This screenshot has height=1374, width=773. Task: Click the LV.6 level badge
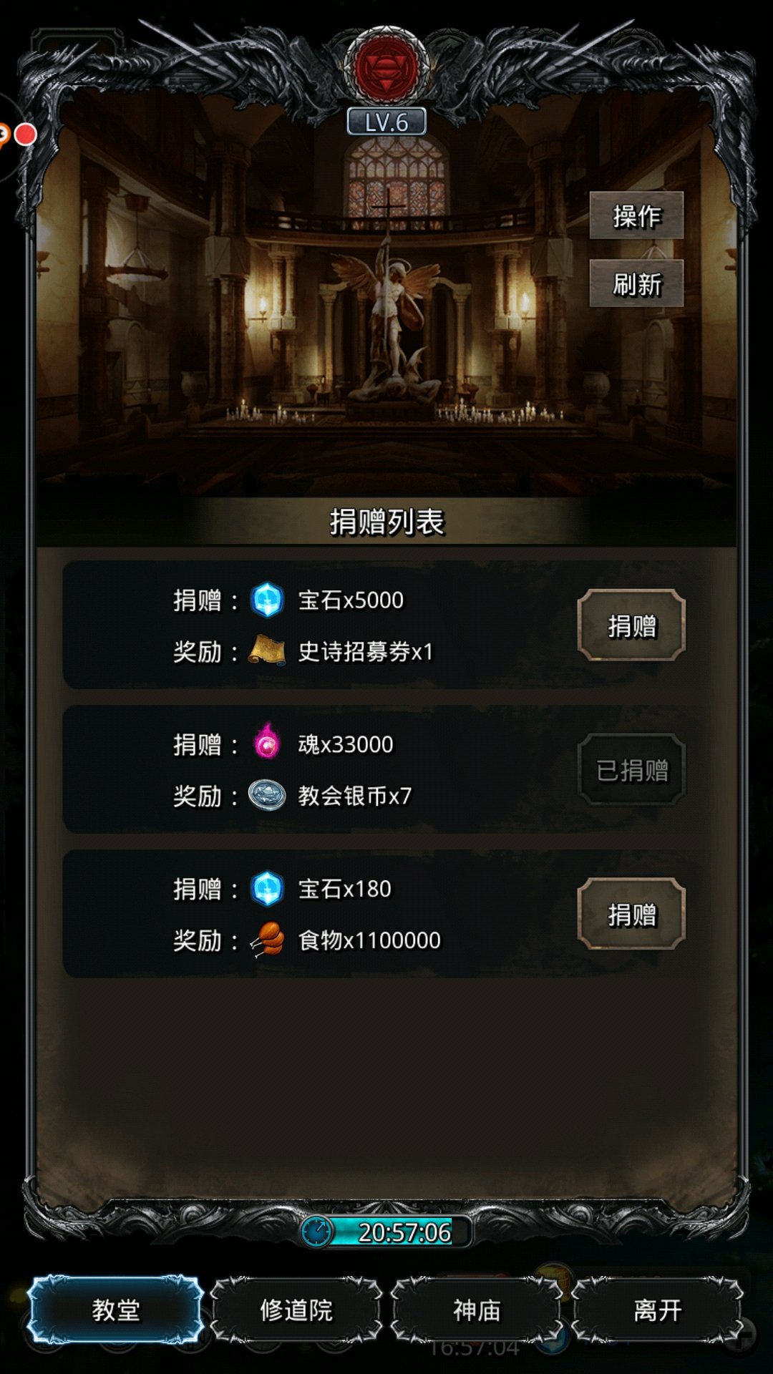pos(386,122)
